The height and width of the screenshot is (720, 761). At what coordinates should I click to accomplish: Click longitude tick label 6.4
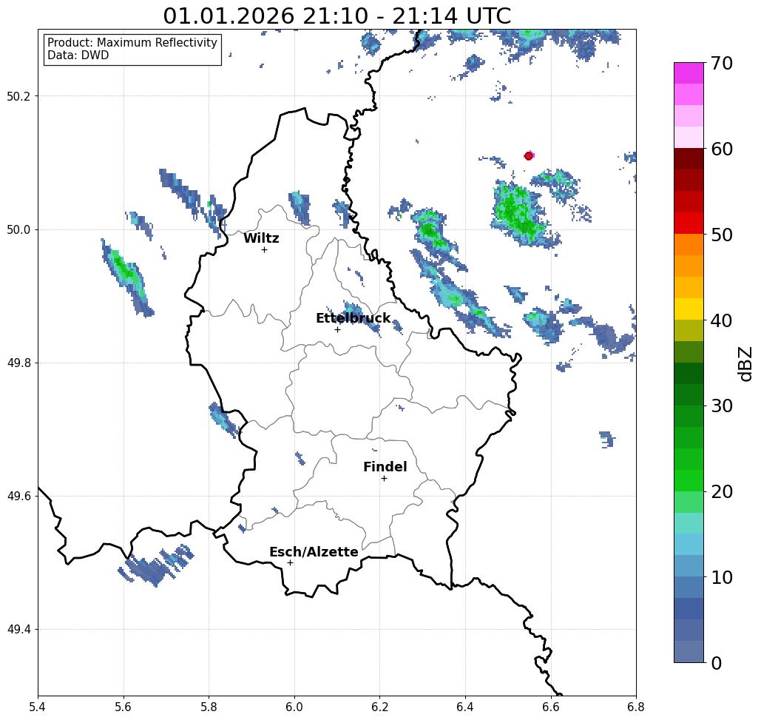coord(465,707)
